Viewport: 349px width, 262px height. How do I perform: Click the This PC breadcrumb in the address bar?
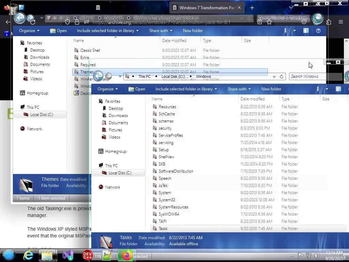pos(144,76)
